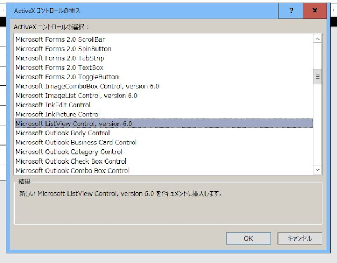The height and width of the screenshot is (263, 337).
Task: Click the list scrollbar thumb
Action: tap(317, 76)
